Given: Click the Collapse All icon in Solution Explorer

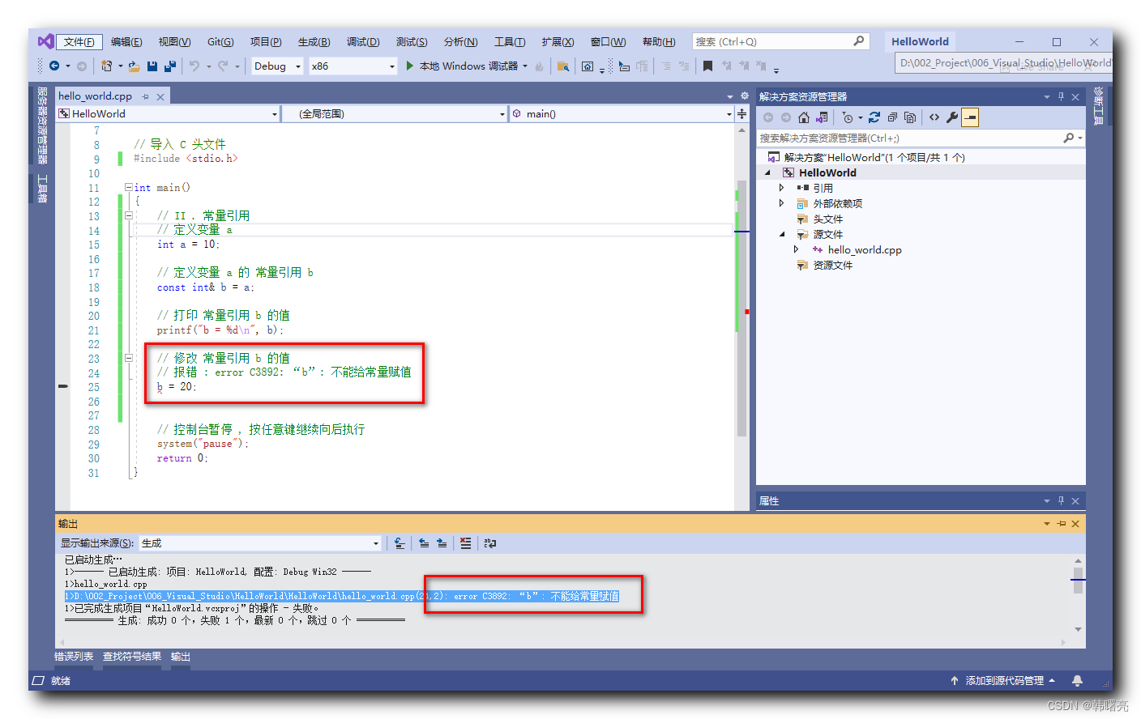Looking at the screenshot, I should pos(892,117).
